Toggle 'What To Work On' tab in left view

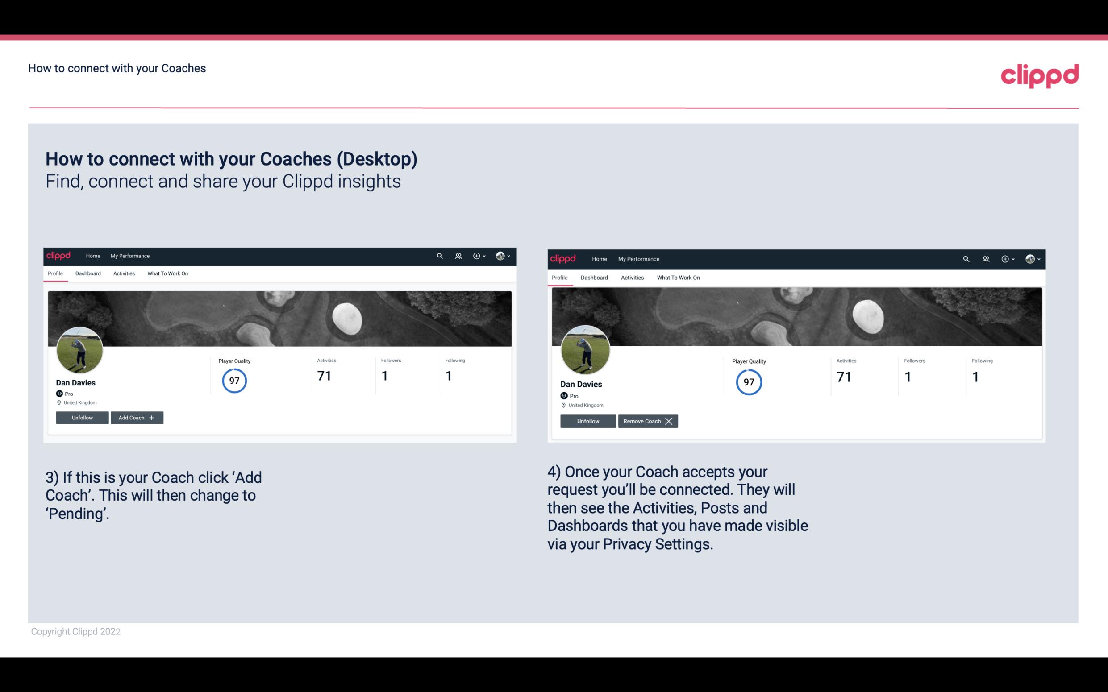coord(167,273)
